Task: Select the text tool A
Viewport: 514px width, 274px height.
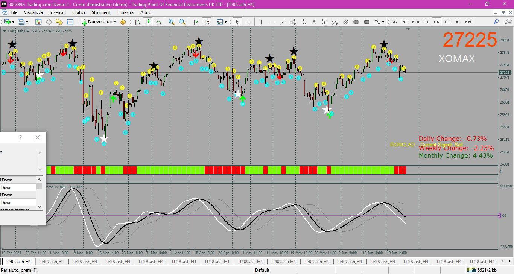Action: (314, 22)
